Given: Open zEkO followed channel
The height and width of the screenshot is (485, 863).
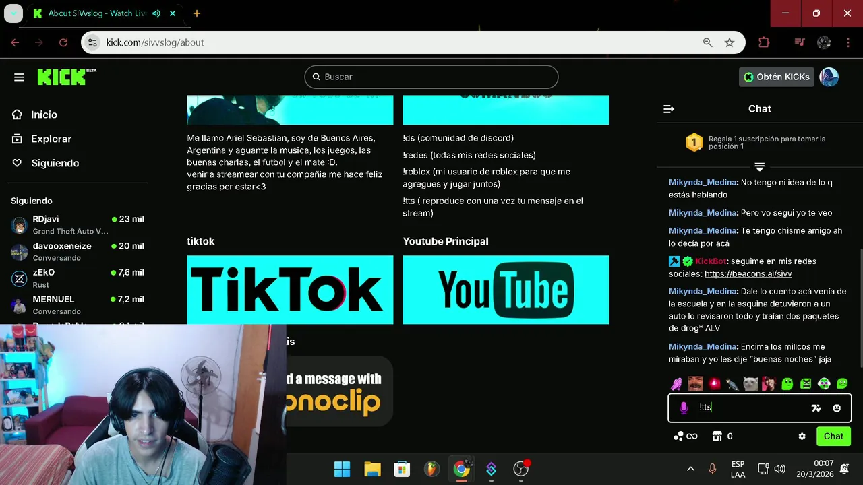Looking at the screenshot, I should [78, 278].
